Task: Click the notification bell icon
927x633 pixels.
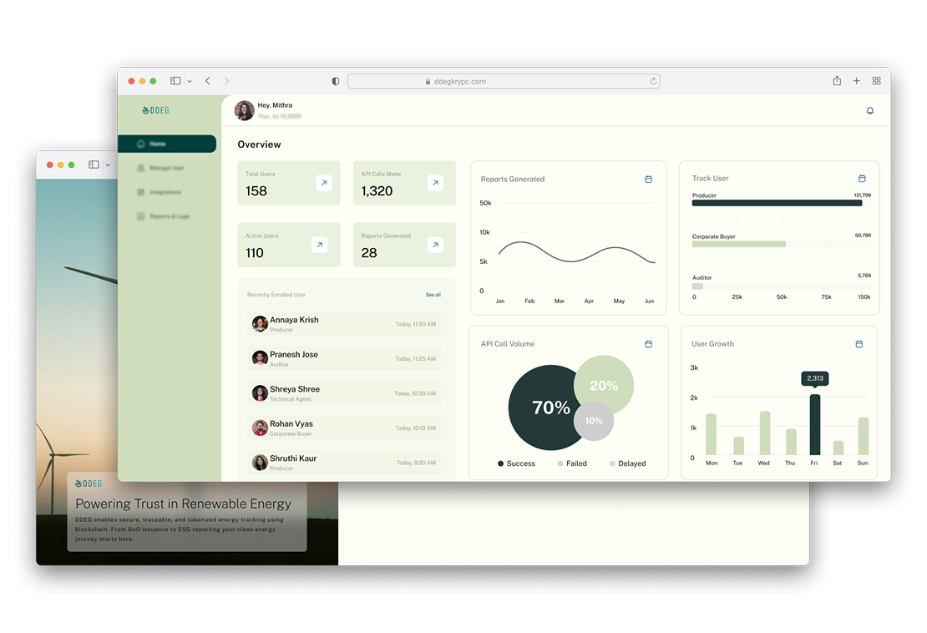Action: coord(869,110)
